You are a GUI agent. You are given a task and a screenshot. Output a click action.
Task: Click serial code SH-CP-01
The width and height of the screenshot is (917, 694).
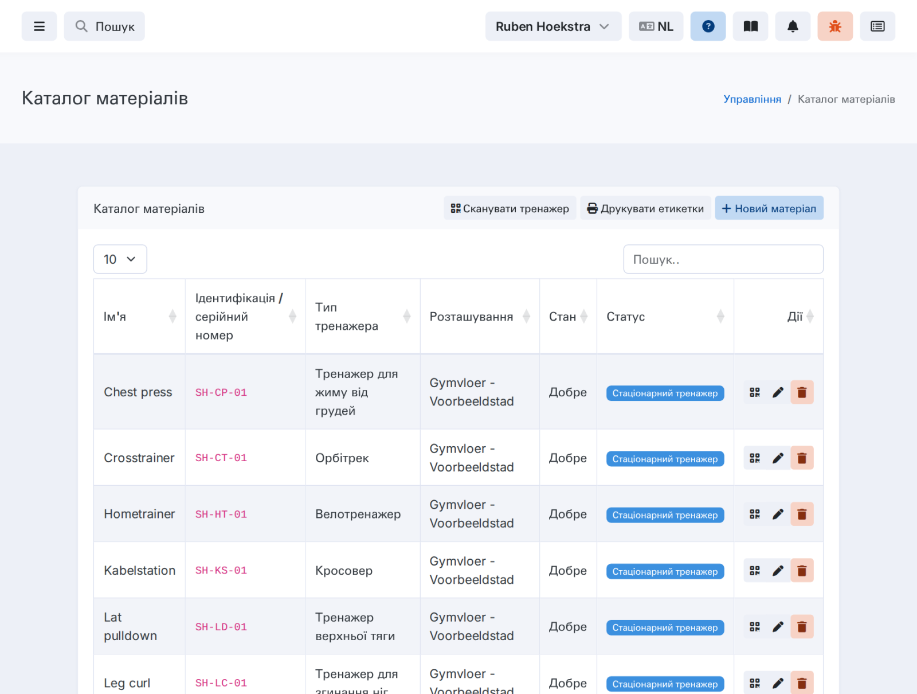click(221, 393)
